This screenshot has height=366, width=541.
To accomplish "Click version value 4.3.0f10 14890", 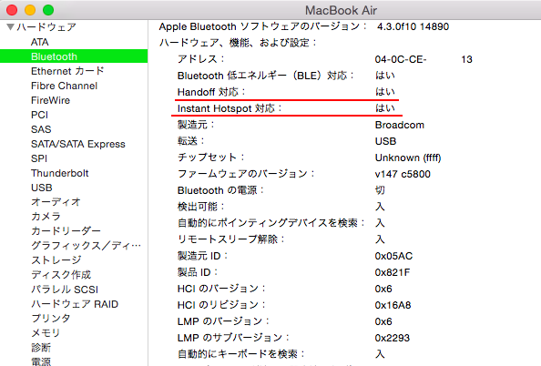I will point(413,26).
